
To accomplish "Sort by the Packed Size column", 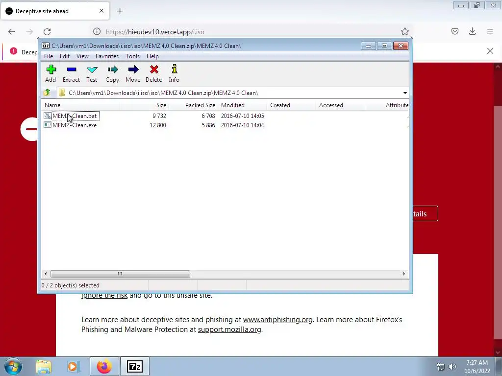I will pyautogui.click(x=193, y=105).
